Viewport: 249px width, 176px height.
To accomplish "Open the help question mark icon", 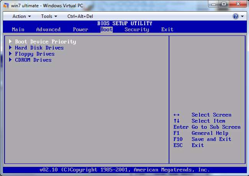I will [236, 16].
